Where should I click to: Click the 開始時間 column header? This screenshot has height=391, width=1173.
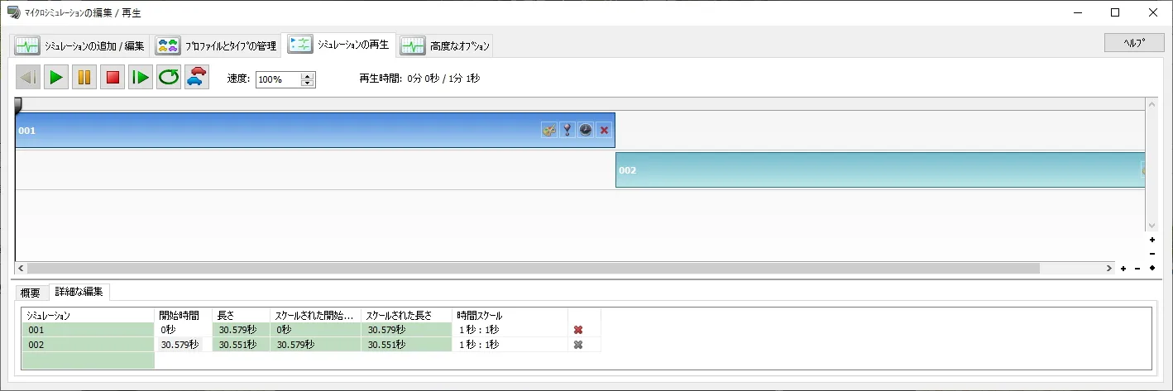[184, 315]
